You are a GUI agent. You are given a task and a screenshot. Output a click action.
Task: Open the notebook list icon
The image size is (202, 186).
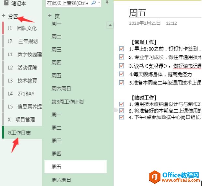(7, 3)
